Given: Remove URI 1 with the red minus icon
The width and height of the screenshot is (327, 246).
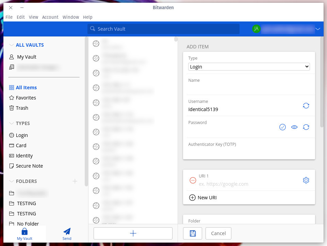Looking at the screenshot, I should 193,180.
